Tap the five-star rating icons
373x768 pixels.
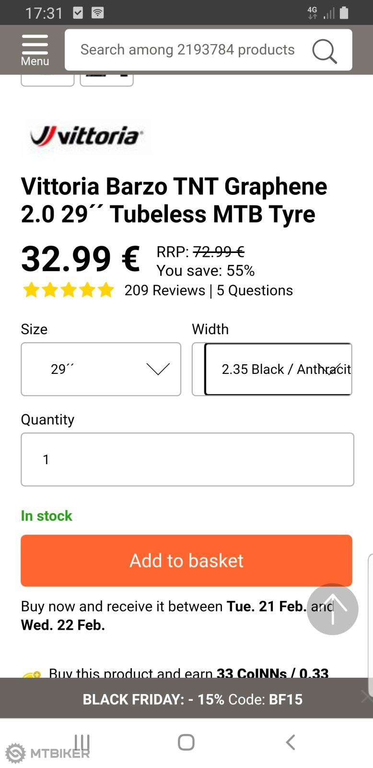point(68,290)
